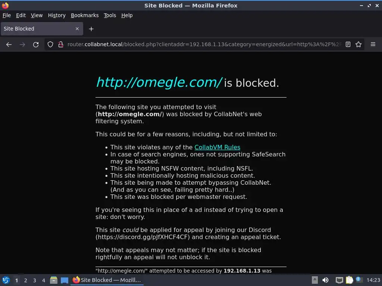
Task: Click the forward navigation arrow
Action: [22, 45]
